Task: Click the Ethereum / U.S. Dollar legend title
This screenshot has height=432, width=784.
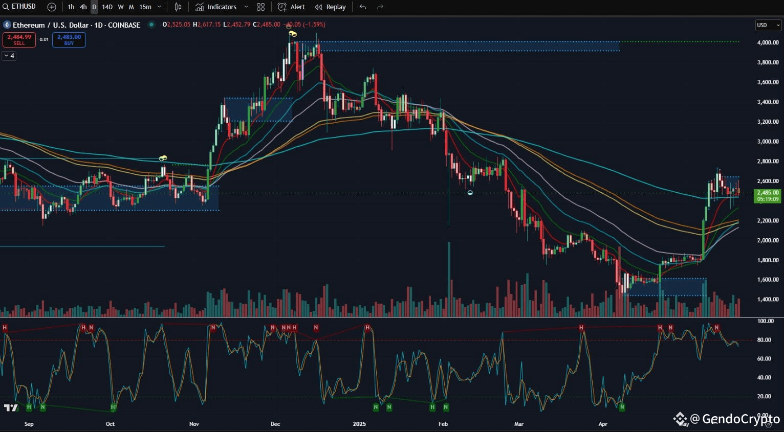Action: [76, 25]
